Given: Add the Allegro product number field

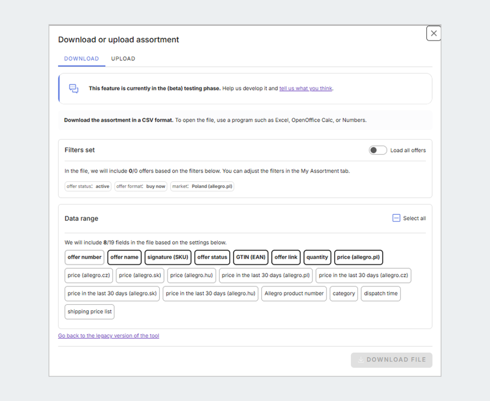Looking at the screenshot, I should pyautogui.click(x=294, y=293).
